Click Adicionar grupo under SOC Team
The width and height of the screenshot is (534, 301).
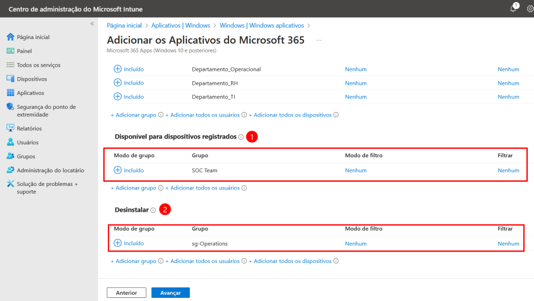click(x=133, y=188)
